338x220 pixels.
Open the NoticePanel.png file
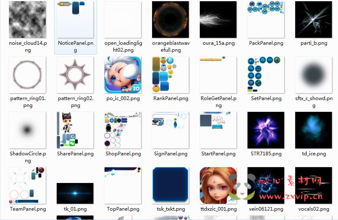(x=75, y=20)
